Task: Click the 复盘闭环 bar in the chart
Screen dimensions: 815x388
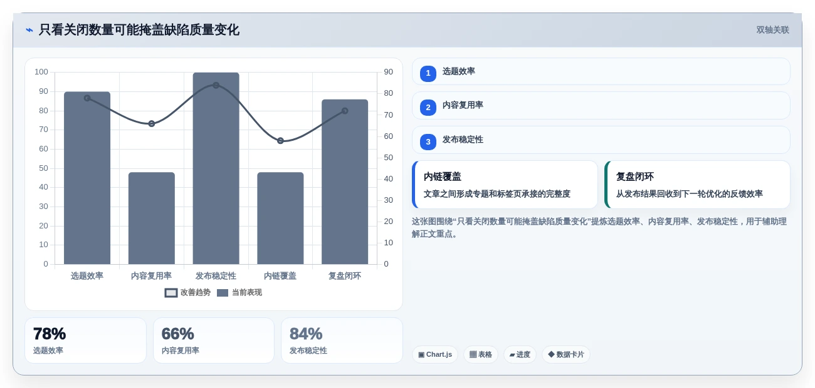Action: pos(345,182)
